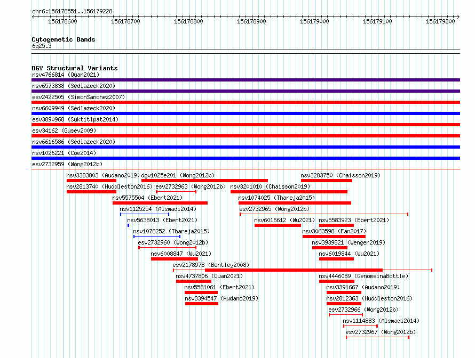This screenshot has height=358, width=475.
Task: Open nsv3063598 (Fan2017) variant
Action: [334, 237]
